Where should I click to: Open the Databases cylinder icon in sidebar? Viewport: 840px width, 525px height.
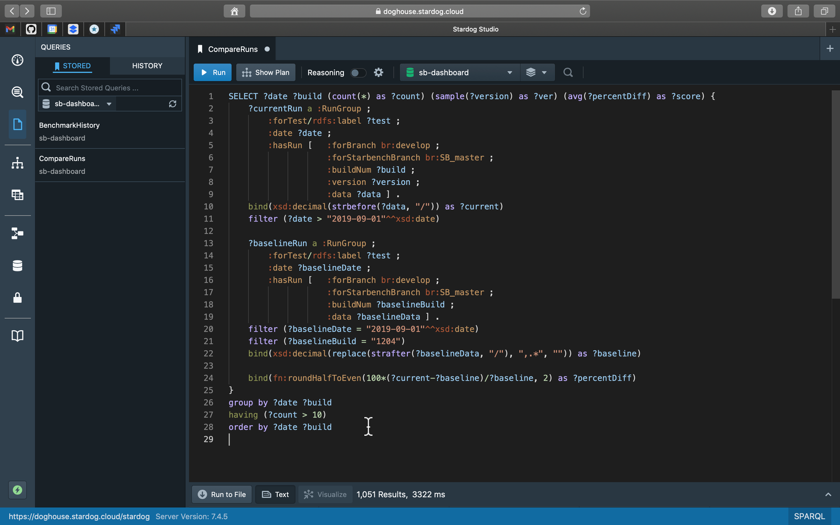pyautogui.click(x=17, y=266)
